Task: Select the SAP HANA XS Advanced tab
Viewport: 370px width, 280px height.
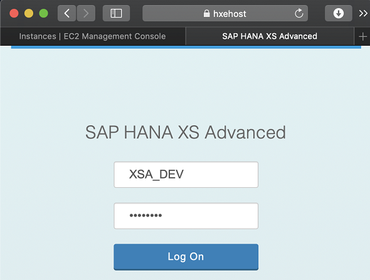Action: (x=270, y=36)
